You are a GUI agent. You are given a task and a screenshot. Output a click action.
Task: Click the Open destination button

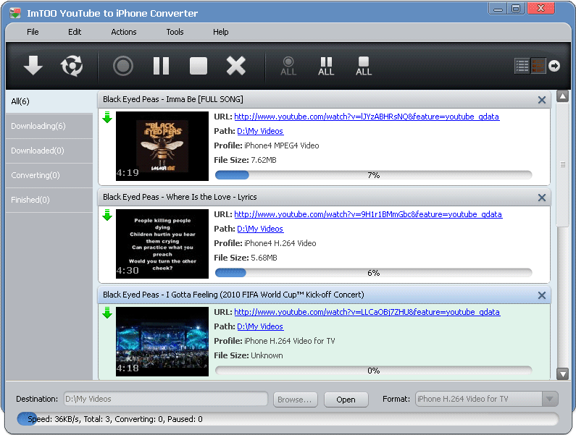click(346, 400)
